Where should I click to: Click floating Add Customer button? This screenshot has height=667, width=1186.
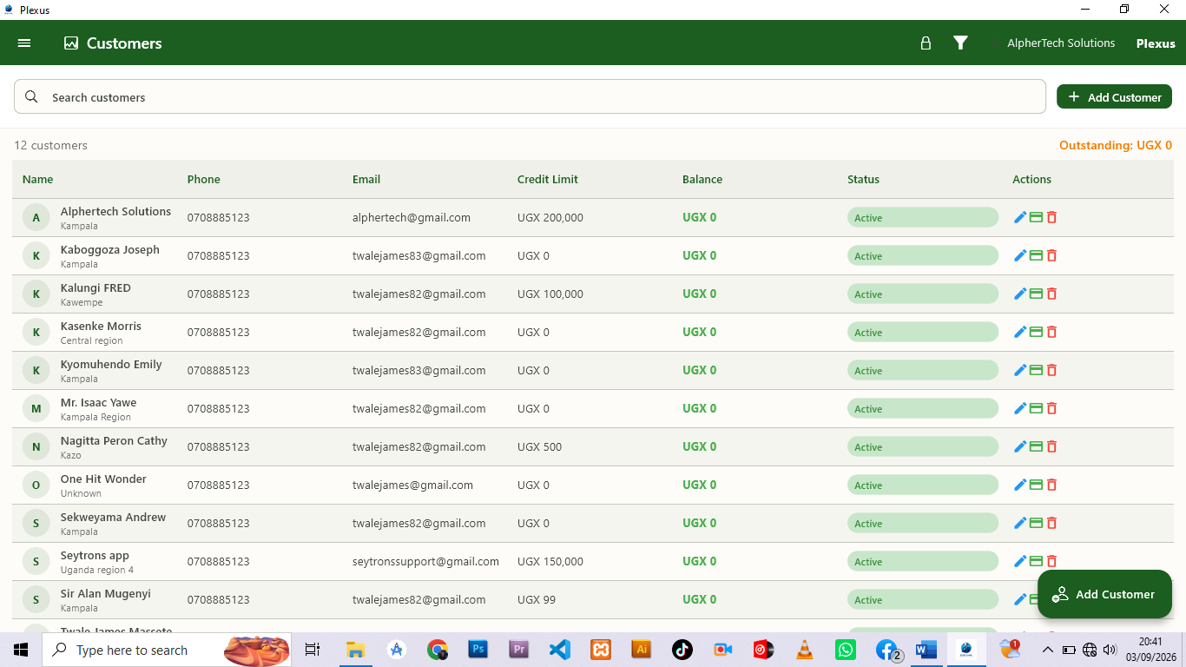[1104, 594]
